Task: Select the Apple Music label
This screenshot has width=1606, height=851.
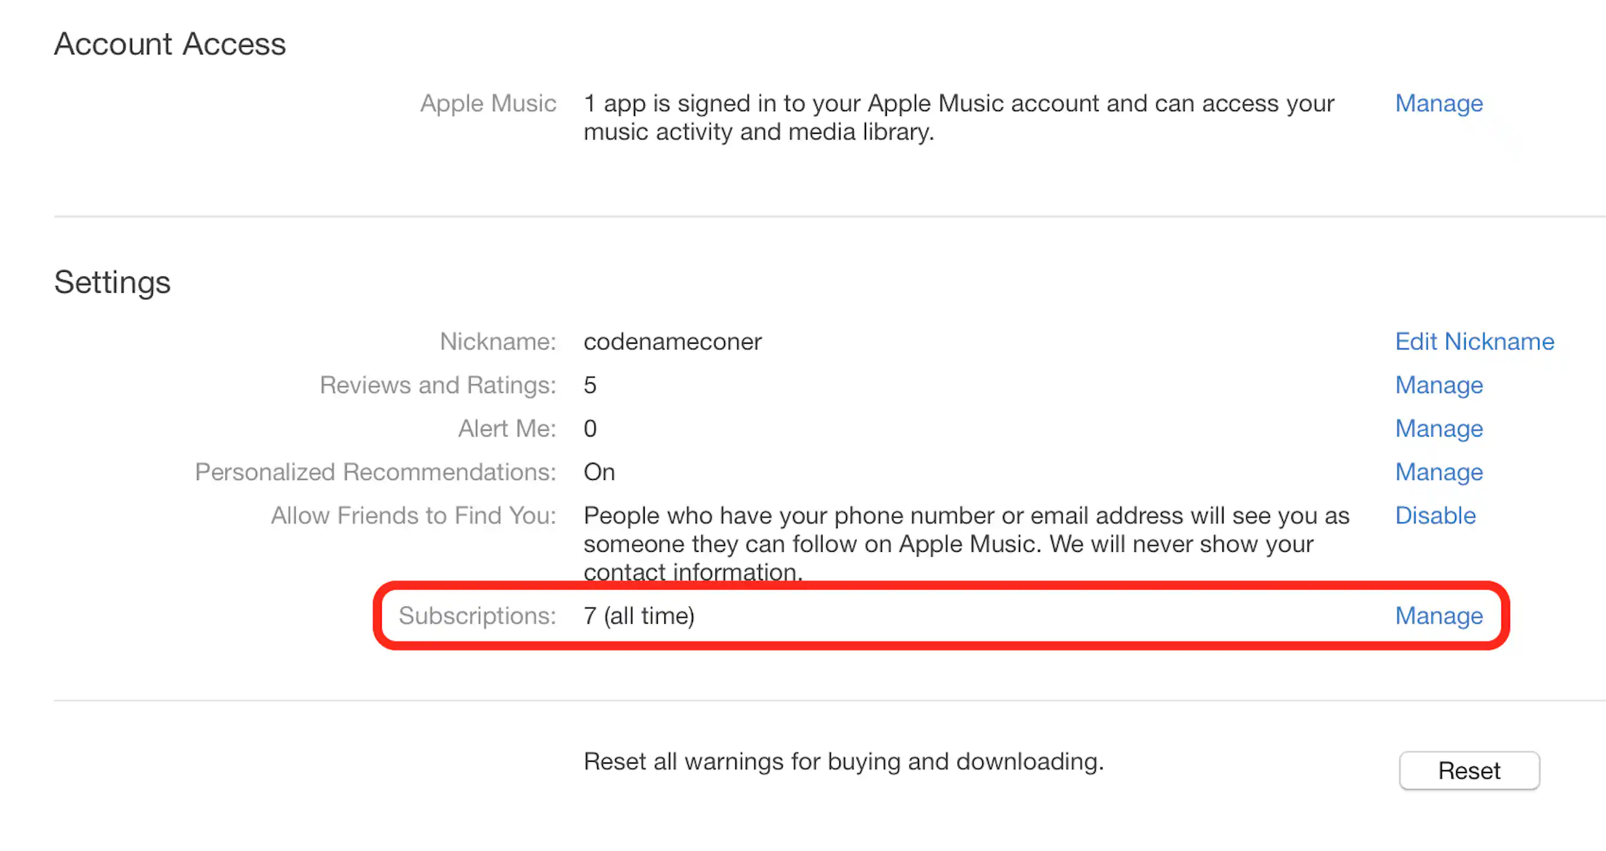Action: coord(488,103)
